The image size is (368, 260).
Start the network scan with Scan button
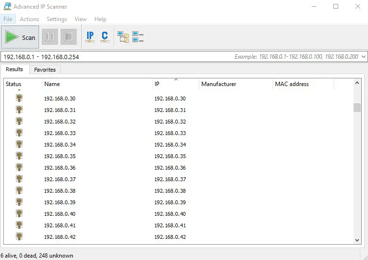tap(20, 37)
